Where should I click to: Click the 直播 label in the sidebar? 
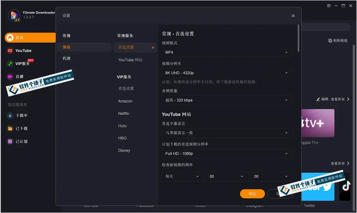(x=20, y=77)
